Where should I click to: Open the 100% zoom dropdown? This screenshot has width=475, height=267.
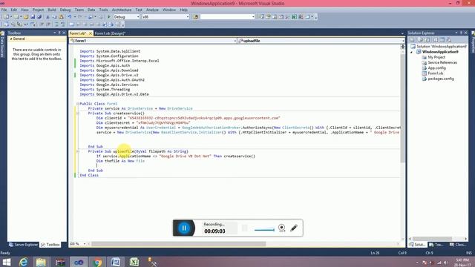(85, 244)
